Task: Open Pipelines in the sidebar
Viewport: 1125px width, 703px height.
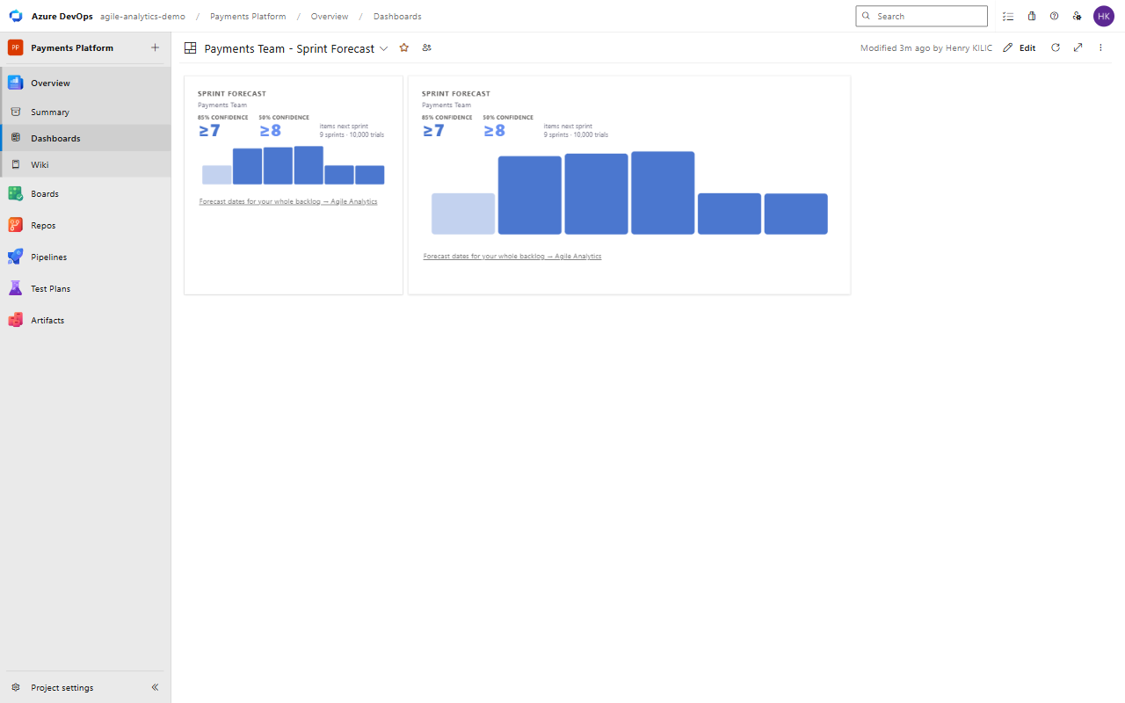Action: (x=85, y=257)
